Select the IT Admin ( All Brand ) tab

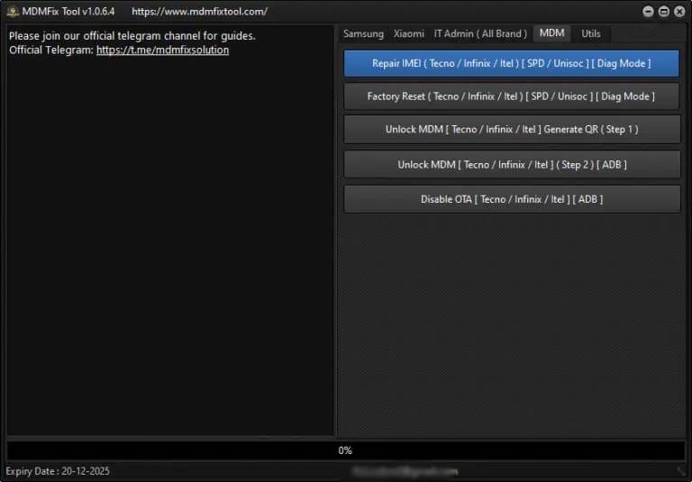pos(479,33)
